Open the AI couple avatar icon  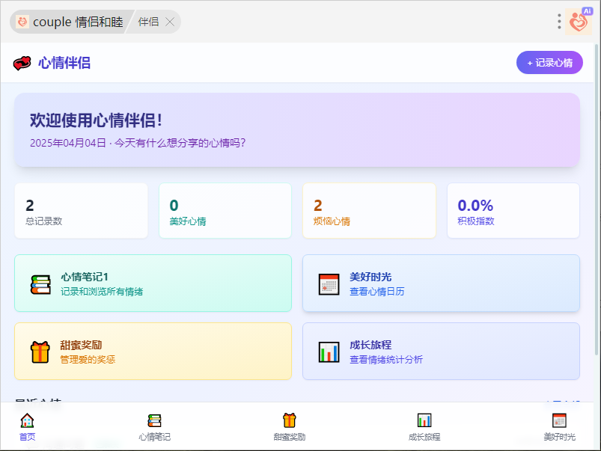point(579,22)
